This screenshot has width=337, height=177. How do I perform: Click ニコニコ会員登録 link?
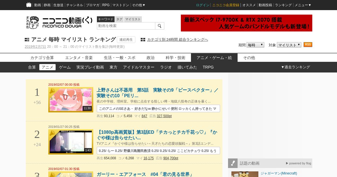pos(226,5)
